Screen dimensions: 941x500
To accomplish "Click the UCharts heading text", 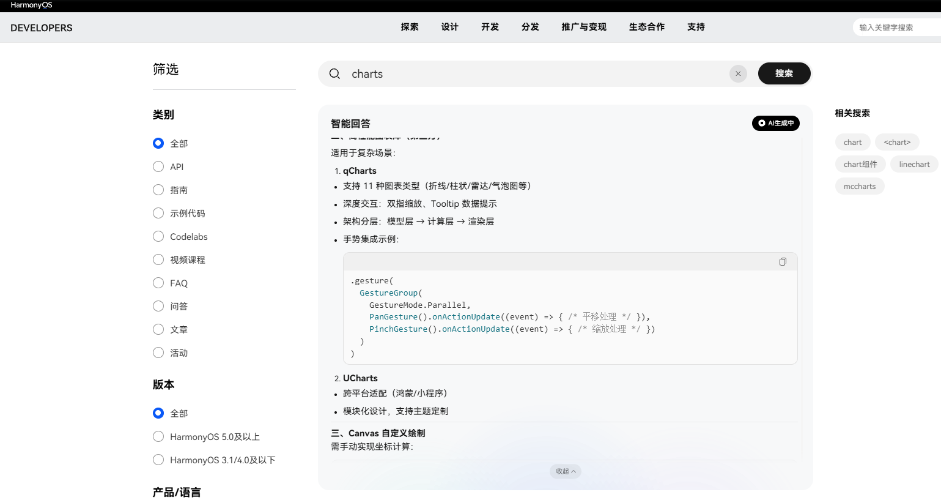I will point(360,378).
